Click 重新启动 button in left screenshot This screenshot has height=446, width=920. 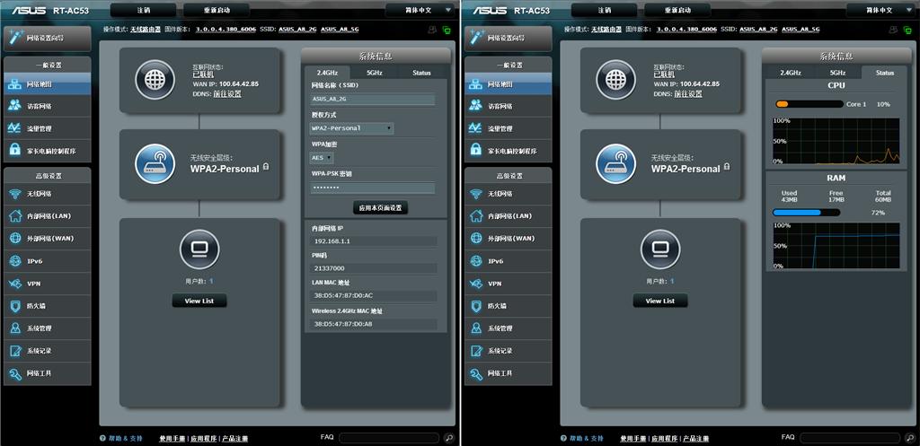216,10
